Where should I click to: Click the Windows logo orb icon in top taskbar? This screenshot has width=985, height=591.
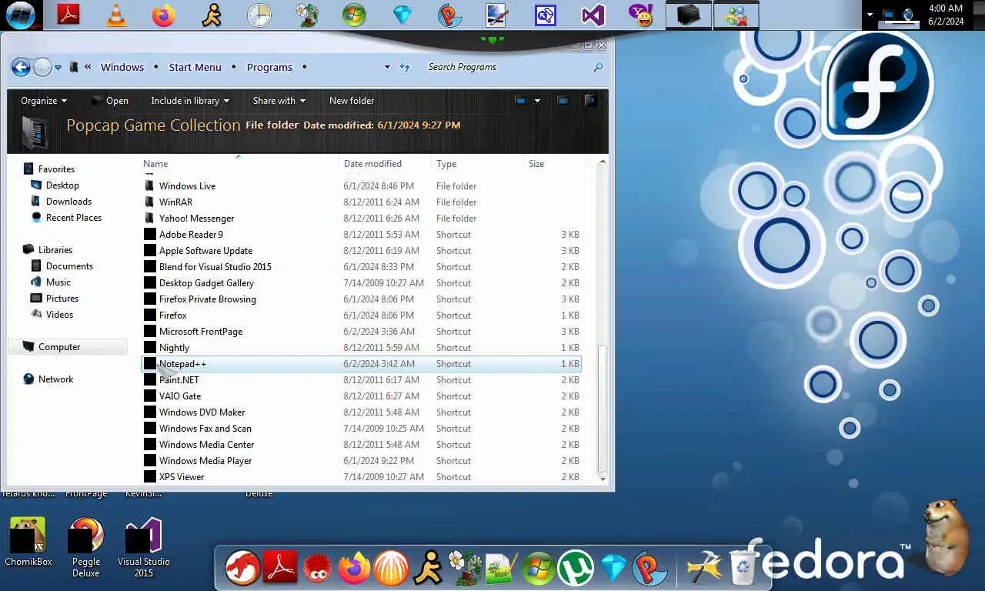(x=355, y=15)
